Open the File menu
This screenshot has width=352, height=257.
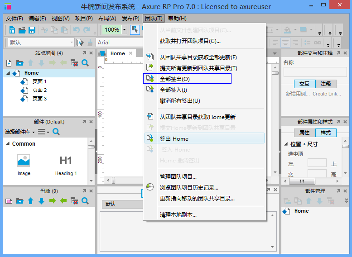coord(14,19)
